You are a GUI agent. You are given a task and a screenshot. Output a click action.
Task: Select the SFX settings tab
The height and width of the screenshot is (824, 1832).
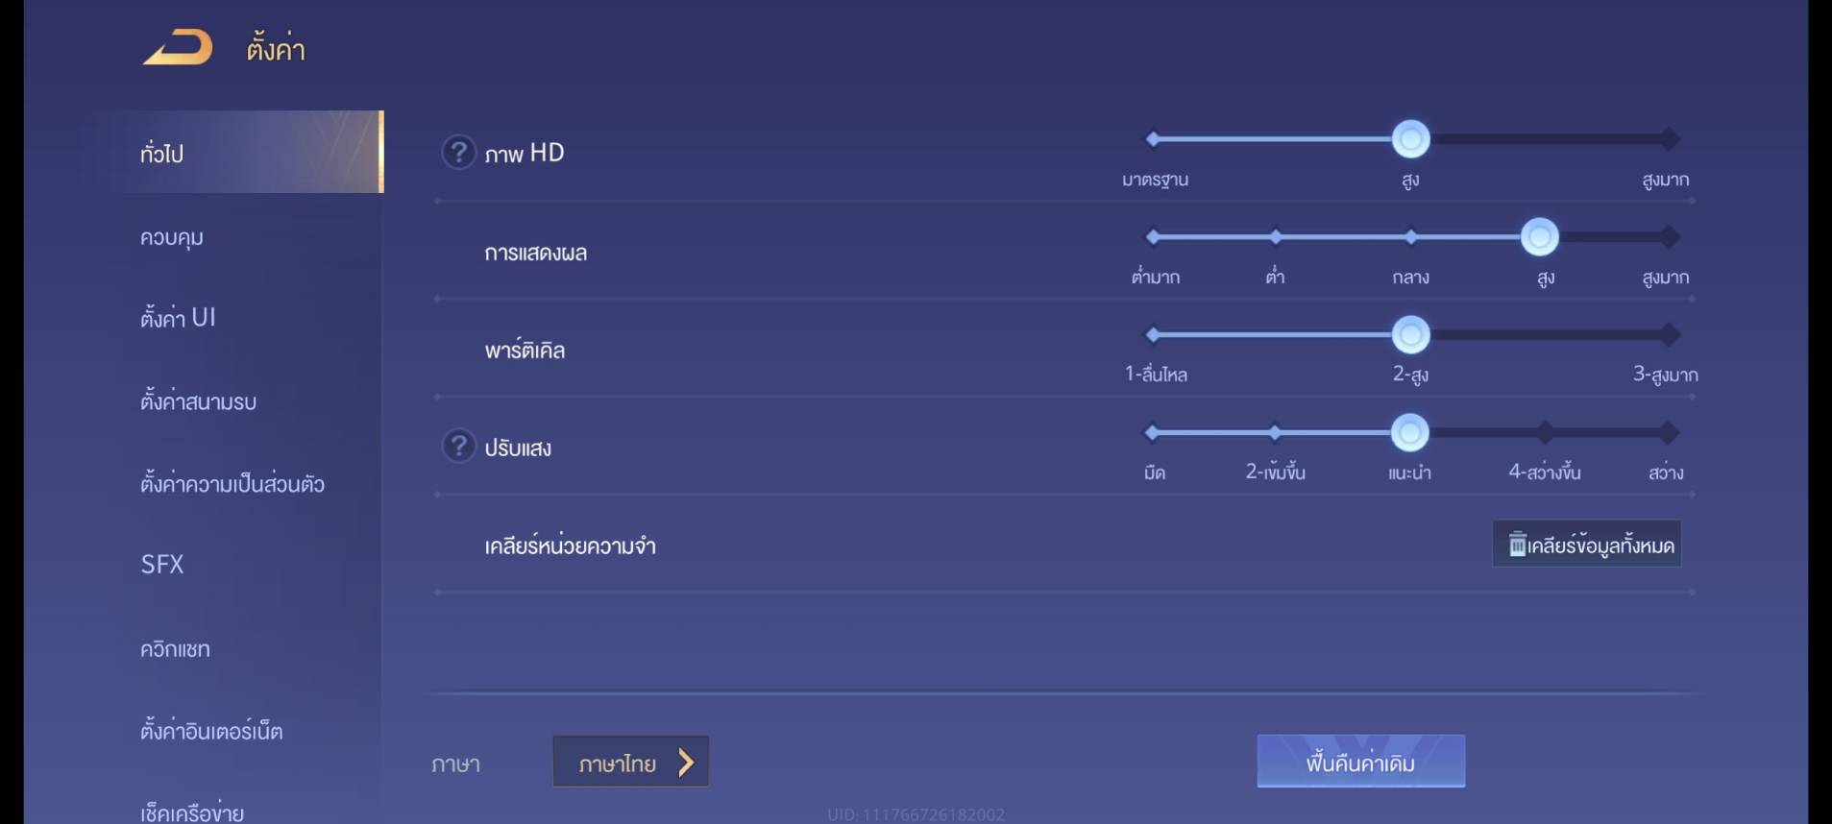click(x=162, y=565)
